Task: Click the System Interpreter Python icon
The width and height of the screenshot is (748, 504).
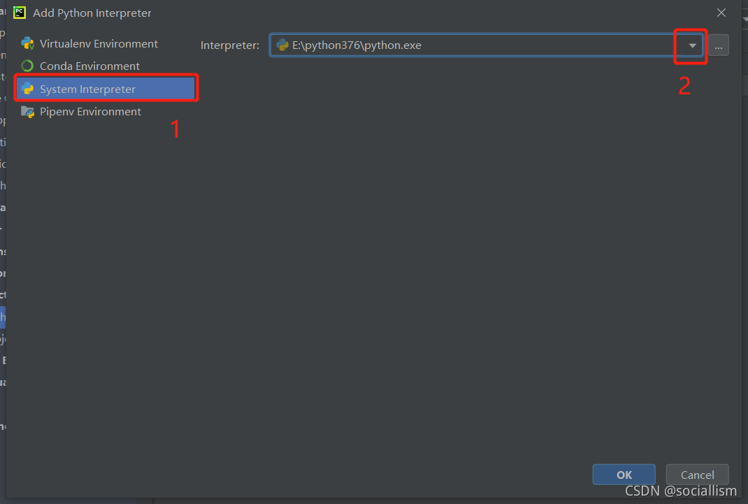Action: [28, 89]
